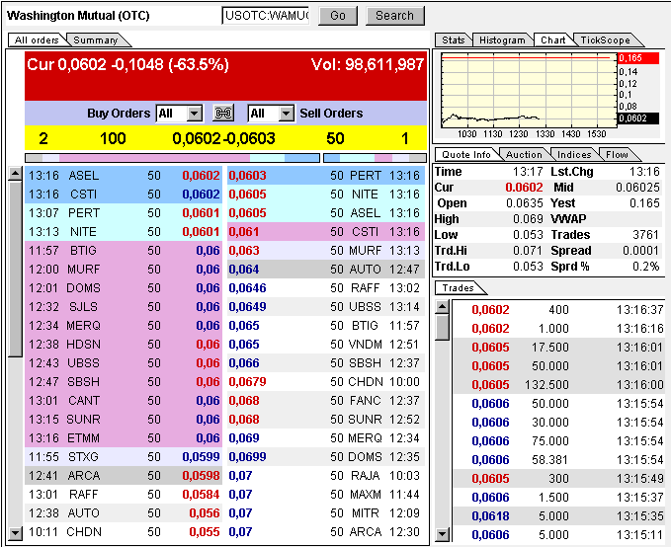Click the trades list scroll up arrow
The height and width of the screenshot is (547, 671).
click(x=442, y=307)
